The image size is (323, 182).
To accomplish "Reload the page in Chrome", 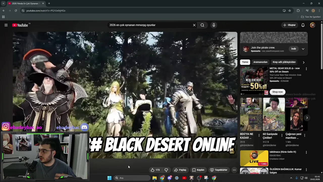I will click(16, 11).
